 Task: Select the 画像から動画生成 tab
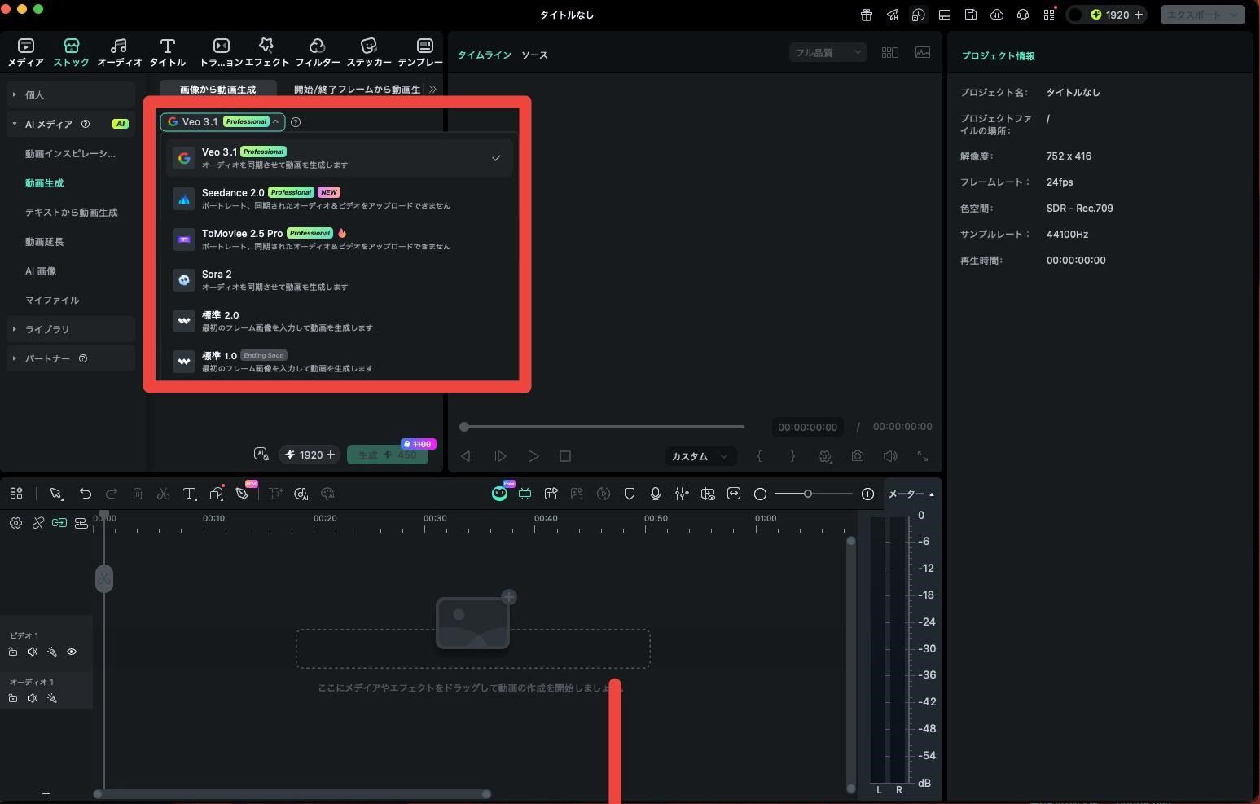point(217,90)
